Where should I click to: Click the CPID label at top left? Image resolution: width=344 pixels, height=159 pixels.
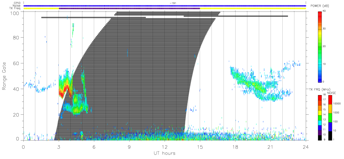(x=17, y=3)
